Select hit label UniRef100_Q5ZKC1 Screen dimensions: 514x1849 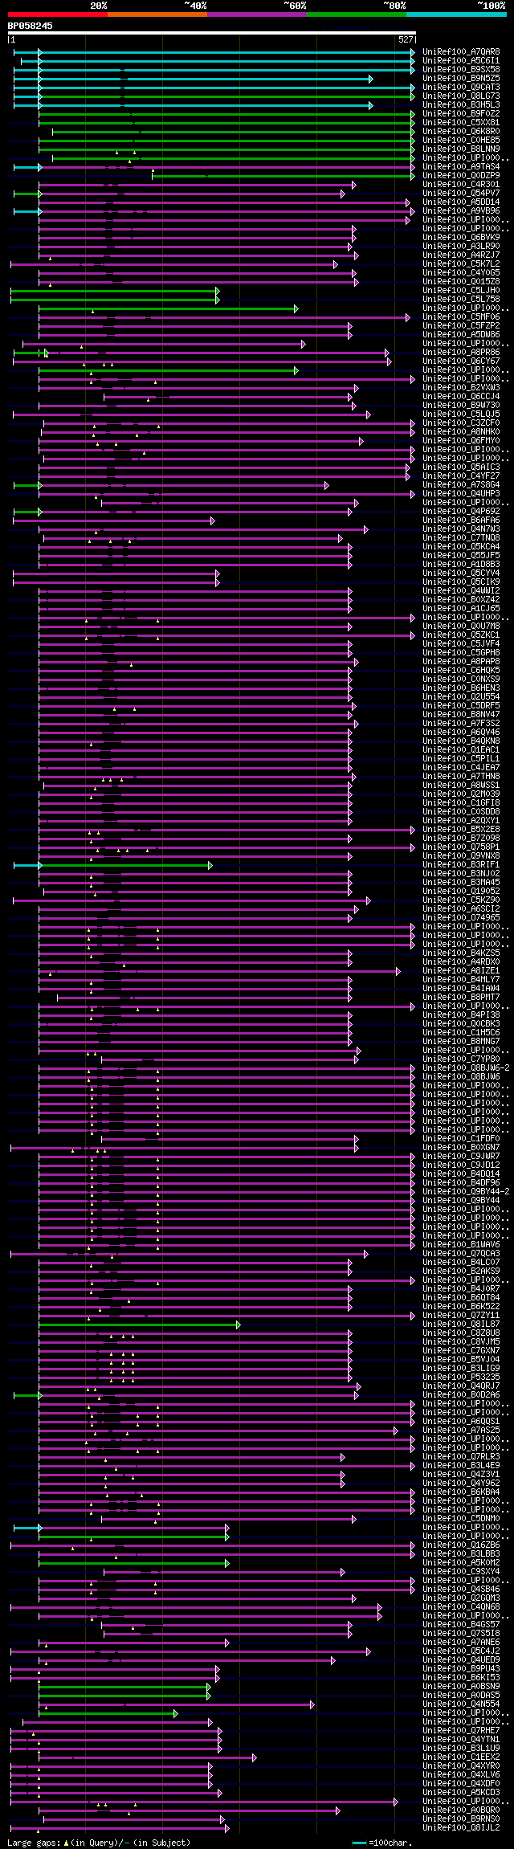pos(461,635)
